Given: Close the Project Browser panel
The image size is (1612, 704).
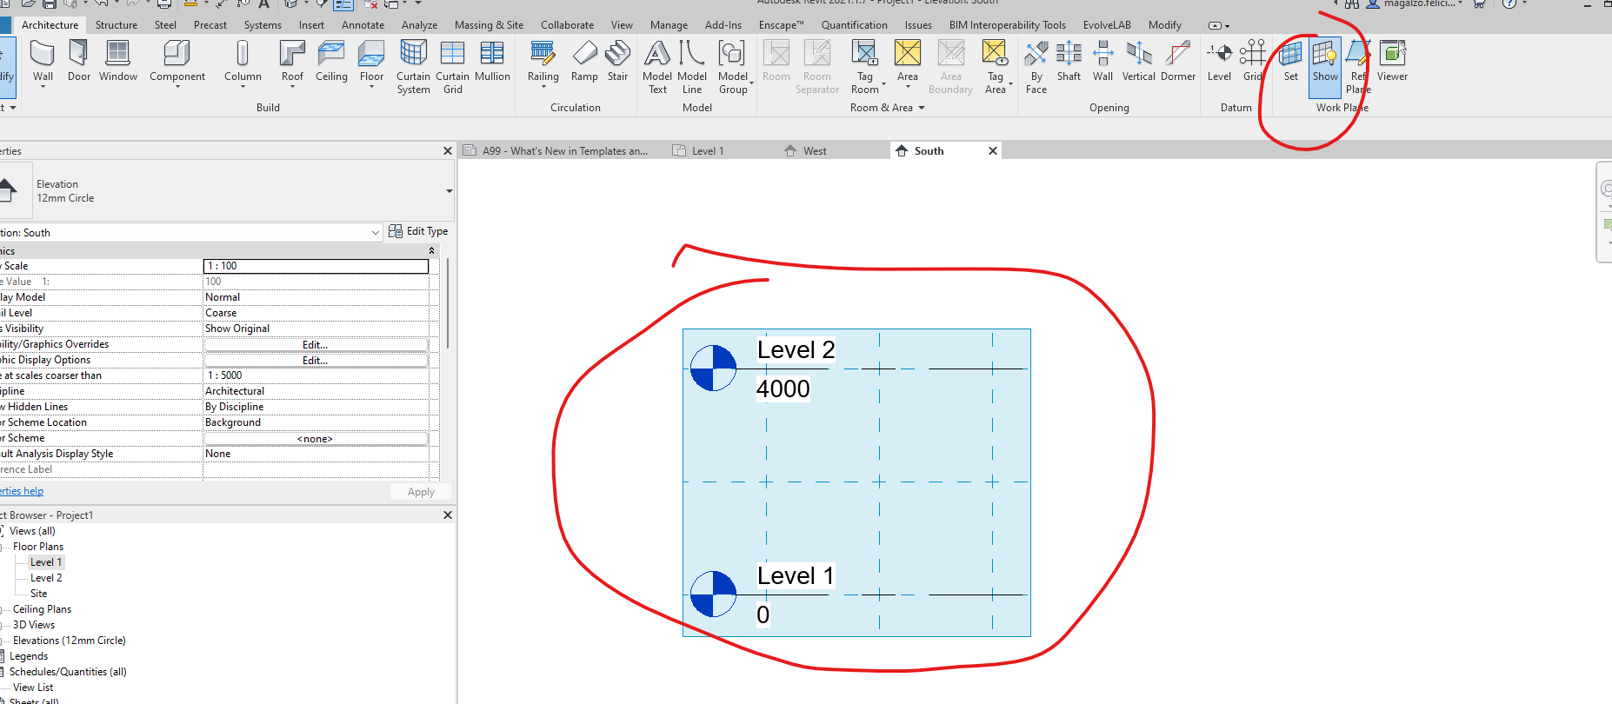Looking at the screenshot, I should (x=448, y=515).
